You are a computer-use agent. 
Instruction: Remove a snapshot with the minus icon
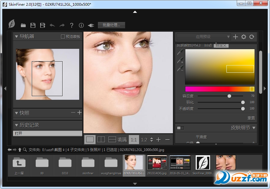coord(73,113)
